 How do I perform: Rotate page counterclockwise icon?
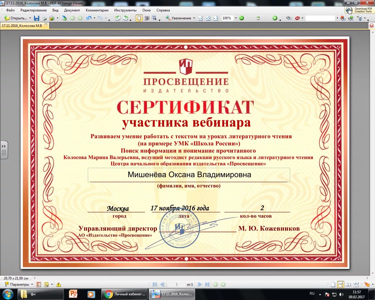pos(117,18)
